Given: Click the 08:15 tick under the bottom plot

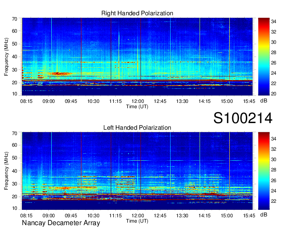Looking at the screenshot, I should pos(26,216).
